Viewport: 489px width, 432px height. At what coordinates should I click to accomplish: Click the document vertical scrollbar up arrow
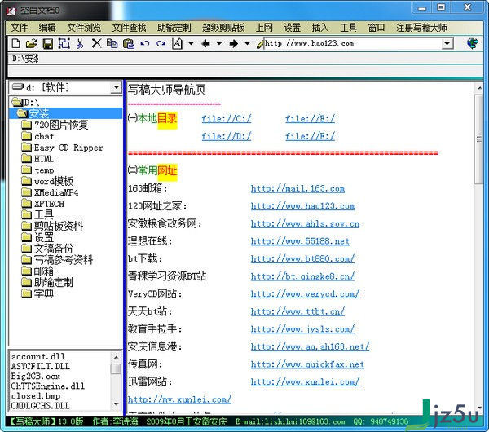[x=479, y=89]
